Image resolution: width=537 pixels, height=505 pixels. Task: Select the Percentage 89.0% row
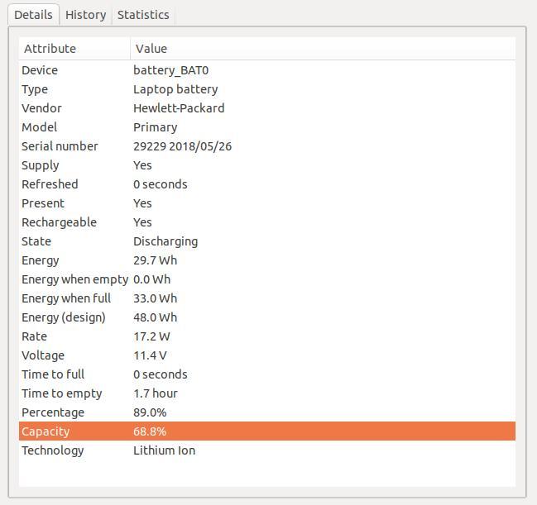pos(267,412)
